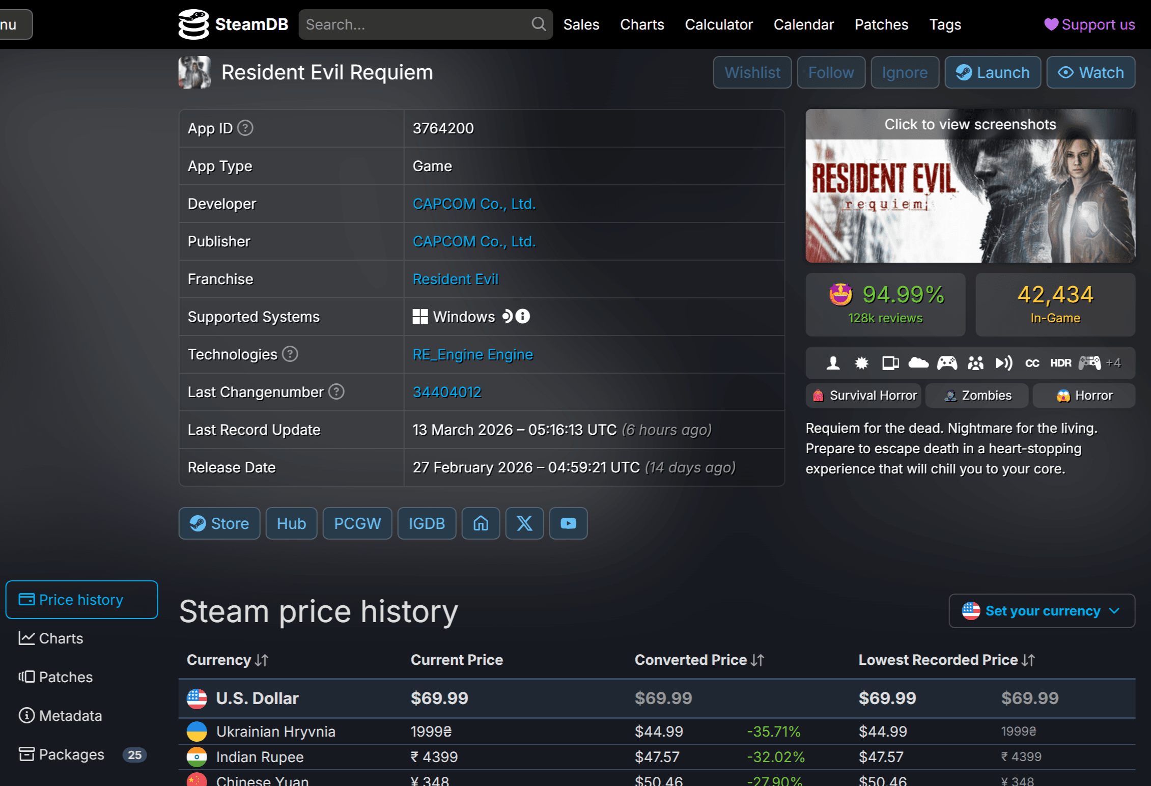Click the magnifier icon in the search box
This screenshot has width=1151, height=786.
539,24
